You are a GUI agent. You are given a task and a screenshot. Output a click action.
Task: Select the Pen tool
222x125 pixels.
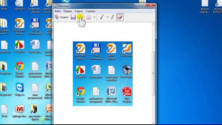click(102, 17)
